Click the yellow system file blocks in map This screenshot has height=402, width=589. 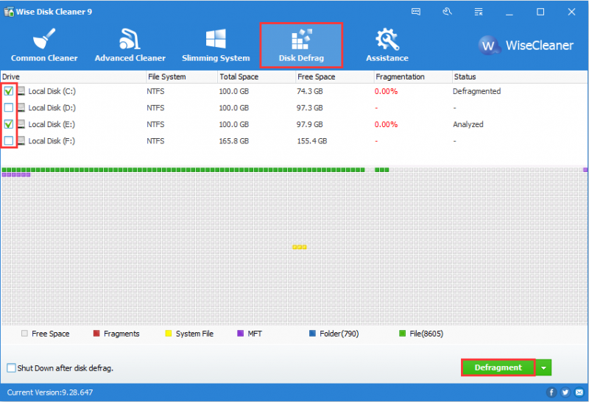300,247
